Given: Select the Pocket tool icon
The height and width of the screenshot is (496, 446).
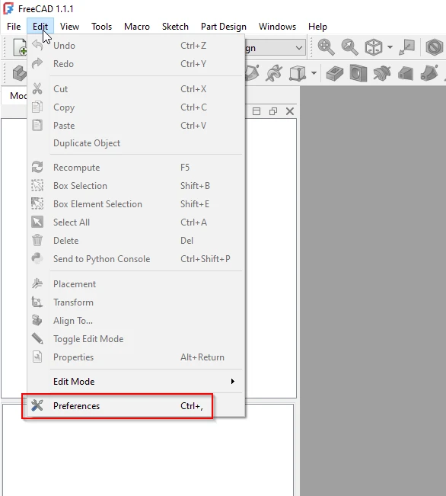Looking at the screenshot, I should tap(334, 73).
